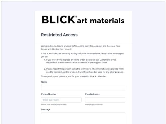Focus the Phone Number input with (000) placeholder
Screen dimensions: 166x124
tap(61, 100)
